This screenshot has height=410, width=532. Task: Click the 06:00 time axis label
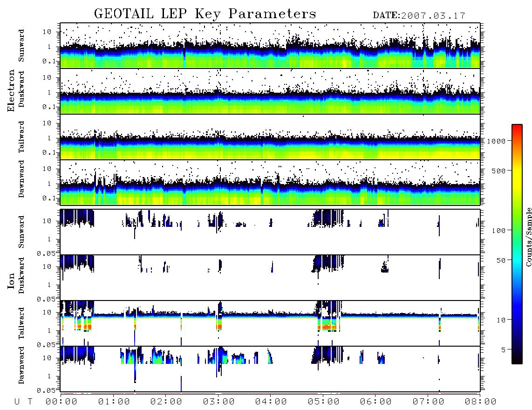point(376,402)
